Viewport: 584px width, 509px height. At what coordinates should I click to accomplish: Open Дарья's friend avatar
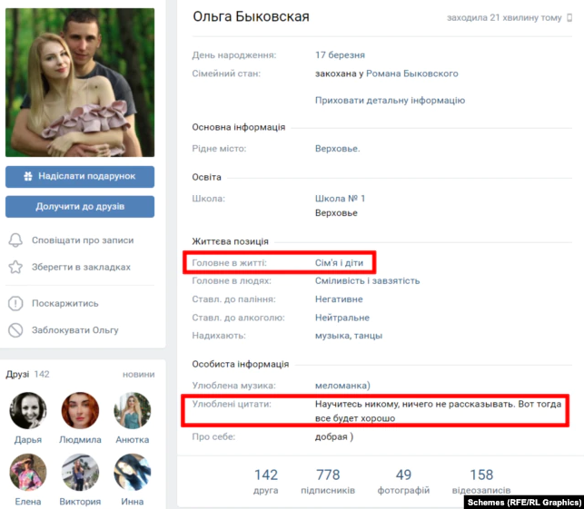tap(28, 410)
